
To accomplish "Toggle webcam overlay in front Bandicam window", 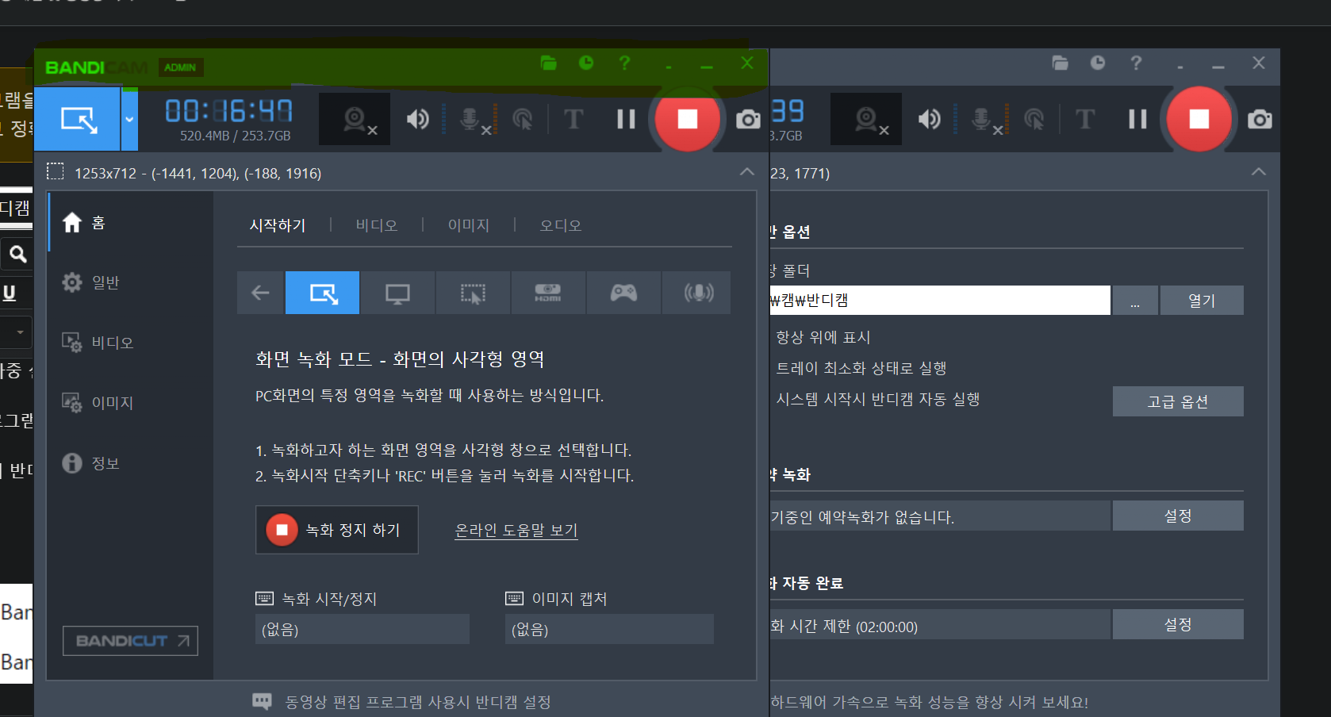I will 355,119.
